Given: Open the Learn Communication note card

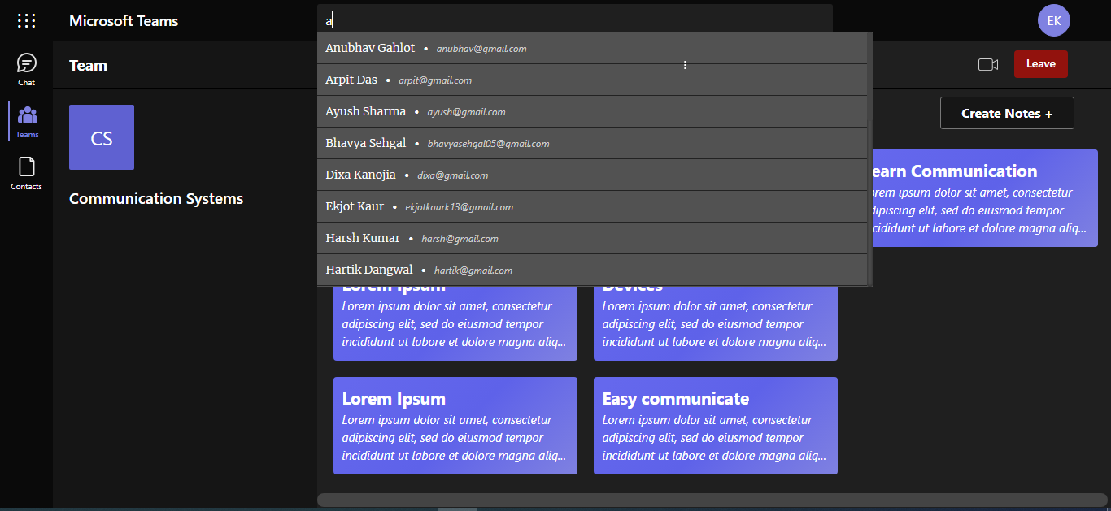Looking at the screenshot, I should pos(985,198).
